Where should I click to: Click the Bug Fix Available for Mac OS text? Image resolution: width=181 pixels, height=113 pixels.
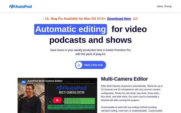pyautogui.click(x=79, y=19)
